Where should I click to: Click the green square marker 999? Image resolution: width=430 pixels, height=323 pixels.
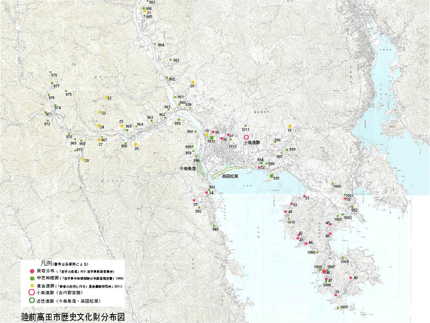point(287,149)
